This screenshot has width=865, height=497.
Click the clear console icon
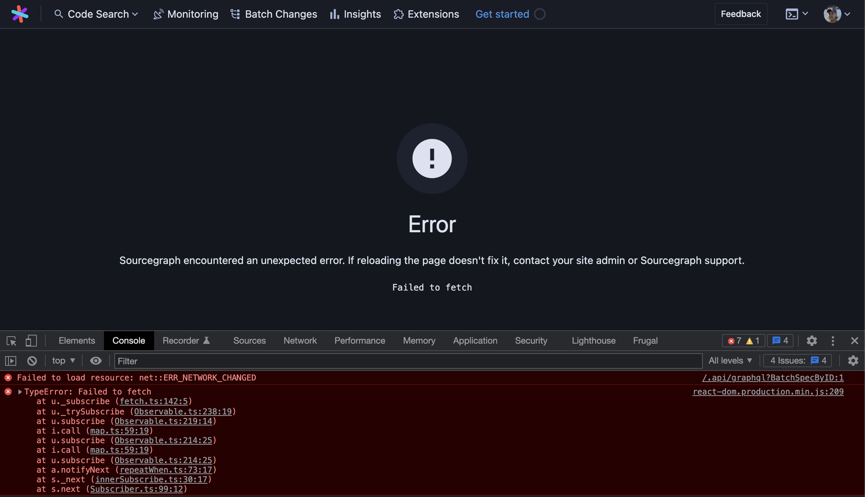pyautogui.click(x=32, y=361)
